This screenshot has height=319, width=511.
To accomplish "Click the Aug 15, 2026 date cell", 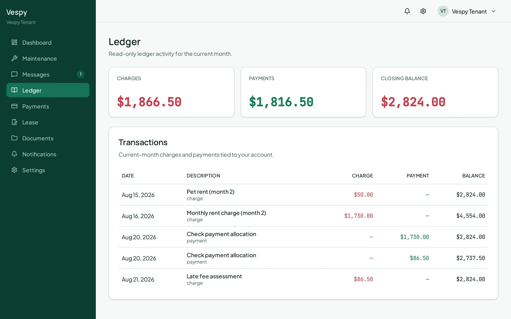I will (138, 195).
